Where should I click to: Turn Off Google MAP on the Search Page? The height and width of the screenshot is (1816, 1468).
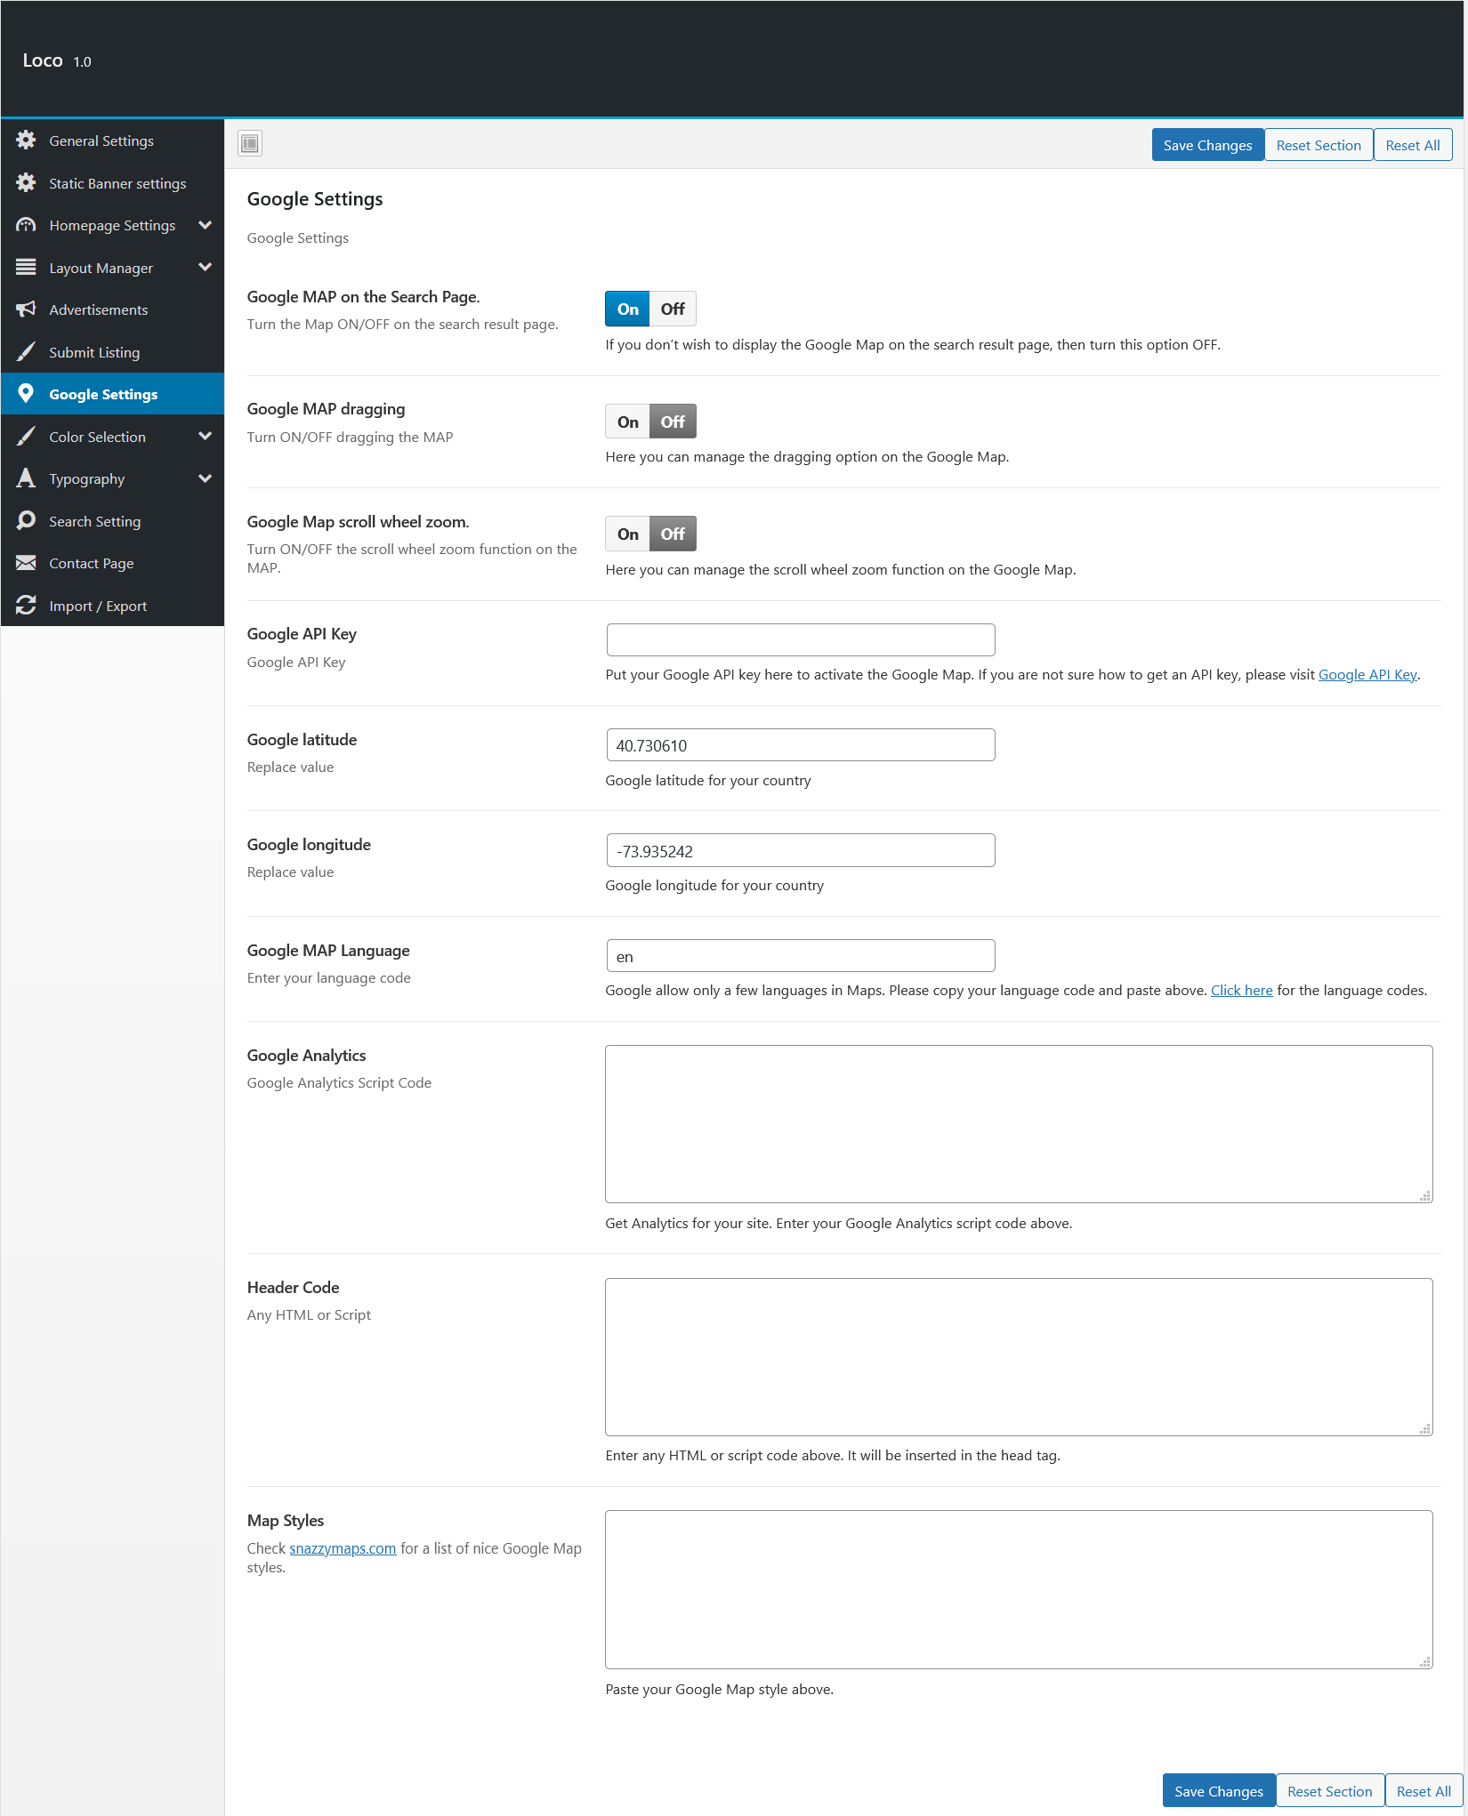[673, 309]
